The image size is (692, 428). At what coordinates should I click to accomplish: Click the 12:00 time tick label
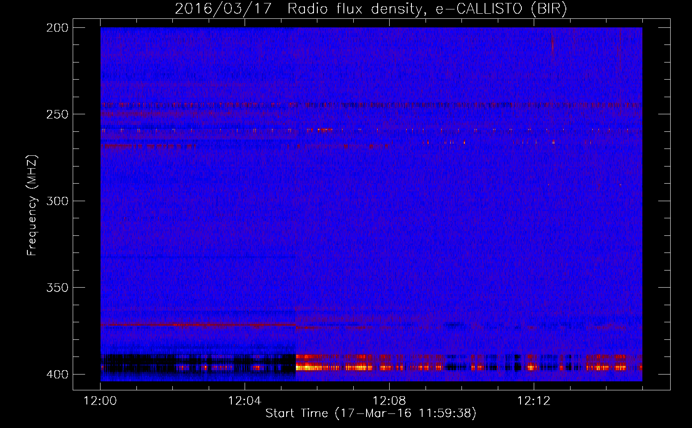(100, 401)
